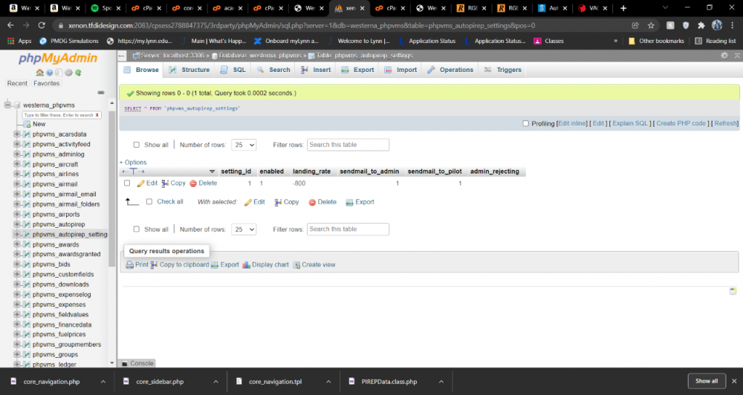Collapse the westerna_phpvms database node
This screenshot has height=395, width=743.
pyautogui.click(x=7, y=105)
